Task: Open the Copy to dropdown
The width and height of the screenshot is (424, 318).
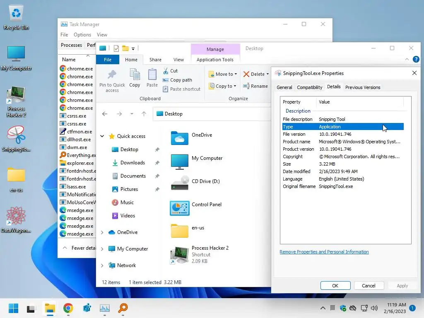Action: click(222, 86)
